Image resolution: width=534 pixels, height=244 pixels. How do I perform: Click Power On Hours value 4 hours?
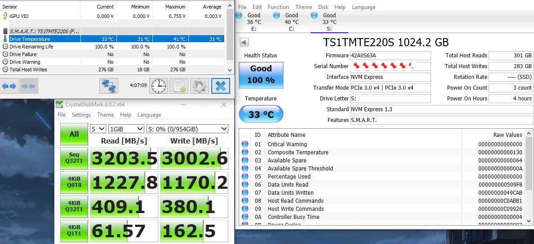tap(511, 98)
